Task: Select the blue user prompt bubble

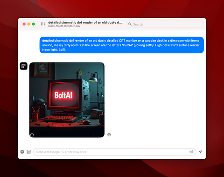Action: click(122, 45)
